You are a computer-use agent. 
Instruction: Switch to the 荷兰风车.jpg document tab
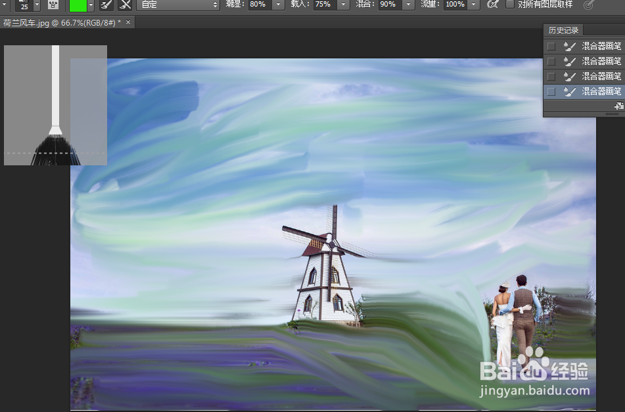[x=62, y=23]
